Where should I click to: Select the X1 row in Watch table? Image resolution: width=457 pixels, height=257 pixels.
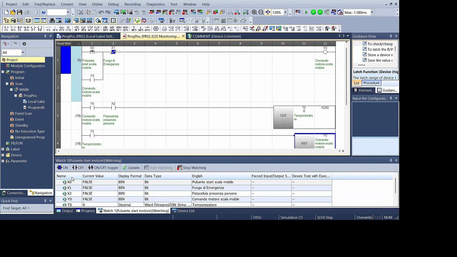(x=194, y=188)
